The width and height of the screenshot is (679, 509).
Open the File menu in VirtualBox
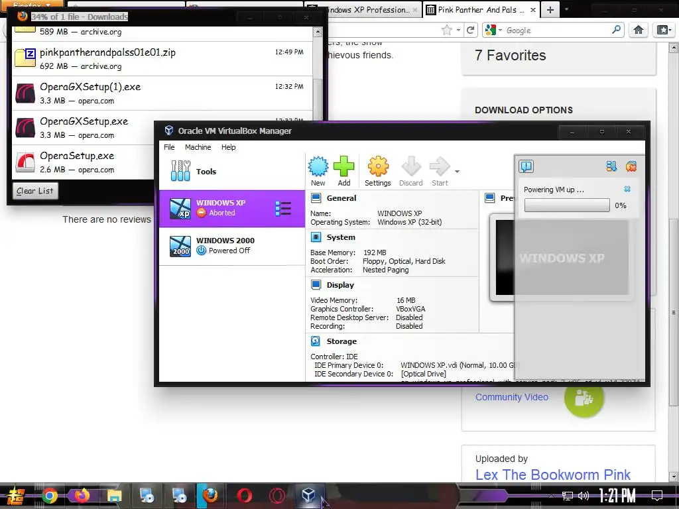(x=169, y=147)
